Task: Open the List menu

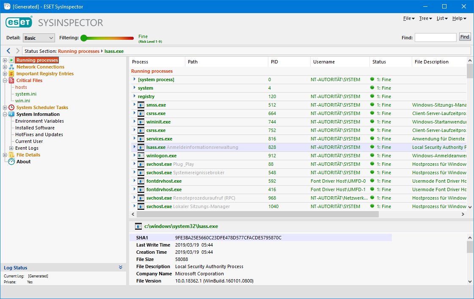Action: point(442,19)
